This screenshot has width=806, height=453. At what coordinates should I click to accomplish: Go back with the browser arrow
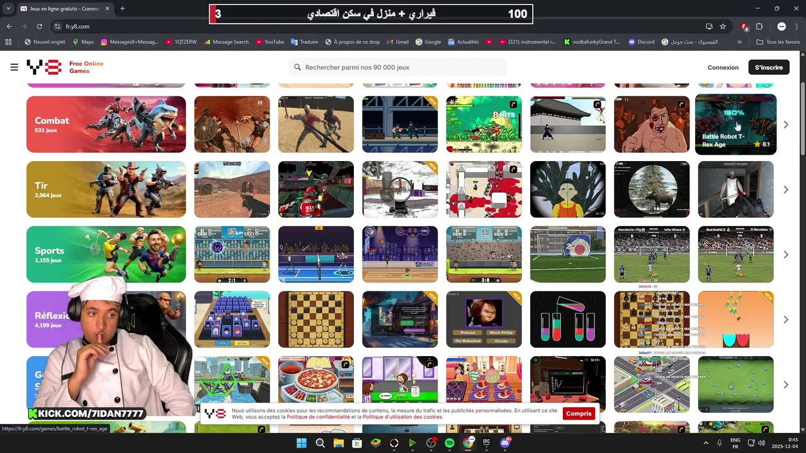click(x=9, y=26)
